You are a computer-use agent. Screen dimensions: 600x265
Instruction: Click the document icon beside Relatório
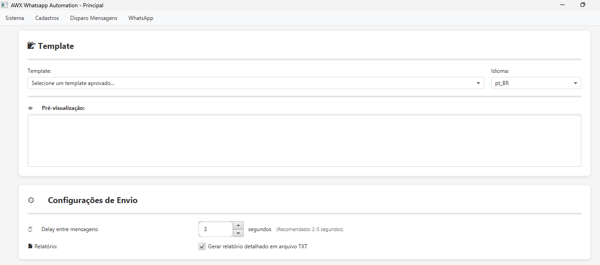[x=30, y=246]
